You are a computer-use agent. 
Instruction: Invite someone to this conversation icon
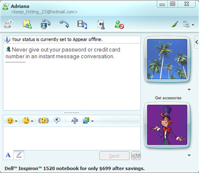(9, 24)
